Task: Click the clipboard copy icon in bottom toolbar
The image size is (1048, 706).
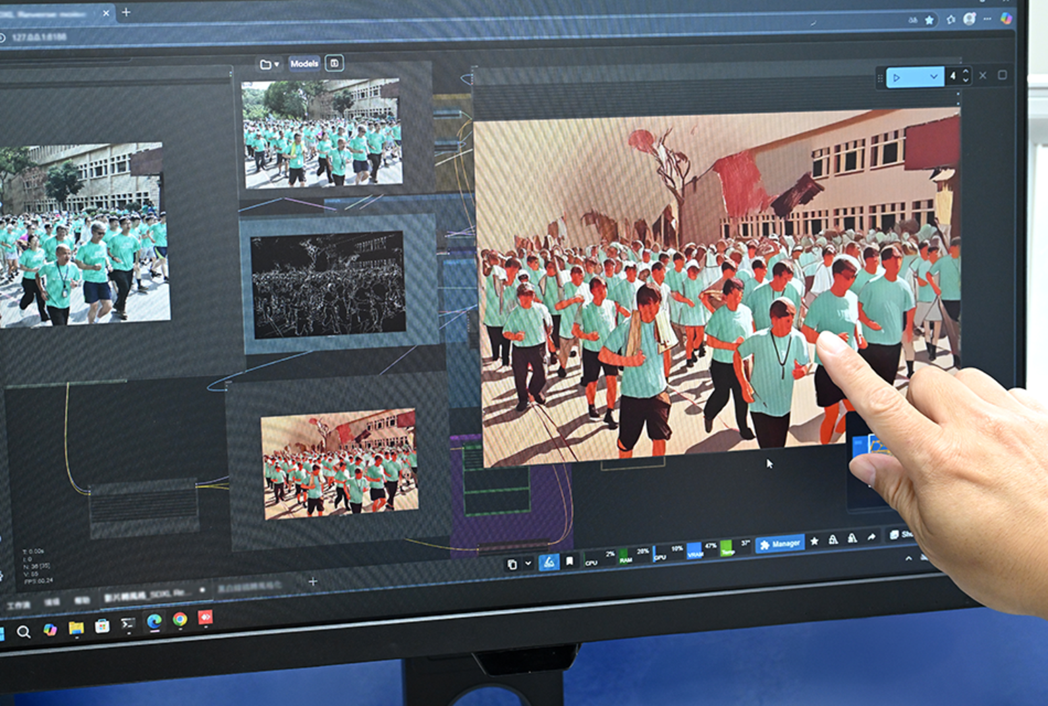Action: point(512,564)
